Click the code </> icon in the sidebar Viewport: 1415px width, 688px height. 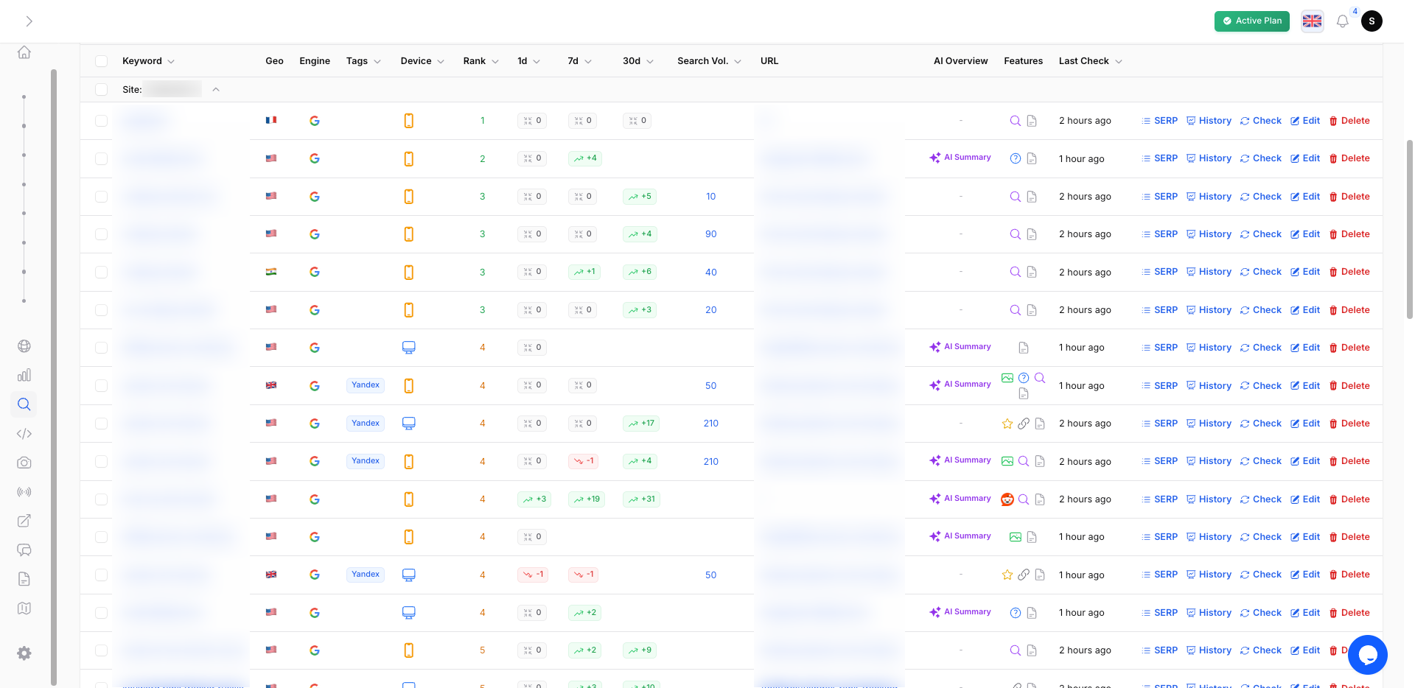(x=24, y=433)
